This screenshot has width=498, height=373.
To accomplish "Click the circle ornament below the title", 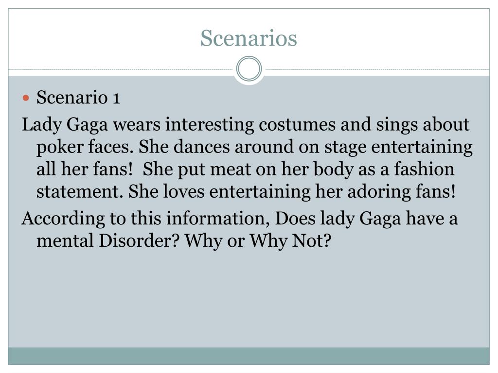I will 249,69.
